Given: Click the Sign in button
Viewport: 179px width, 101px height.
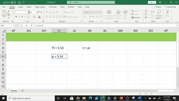Looking at the screenshot, I should (x=152, y=3).
